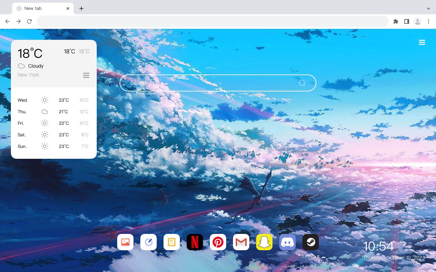Screen dimensions: 436x272
Task: Open the Discord shortcut
Action: click(287, 242)
